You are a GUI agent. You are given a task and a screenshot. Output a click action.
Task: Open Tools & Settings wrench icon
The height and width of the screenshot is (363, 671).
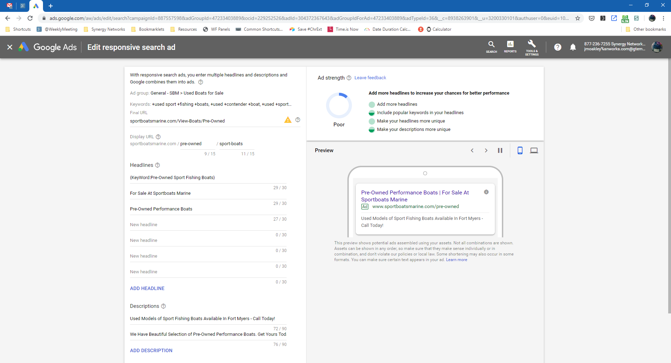tap(532, 47)
